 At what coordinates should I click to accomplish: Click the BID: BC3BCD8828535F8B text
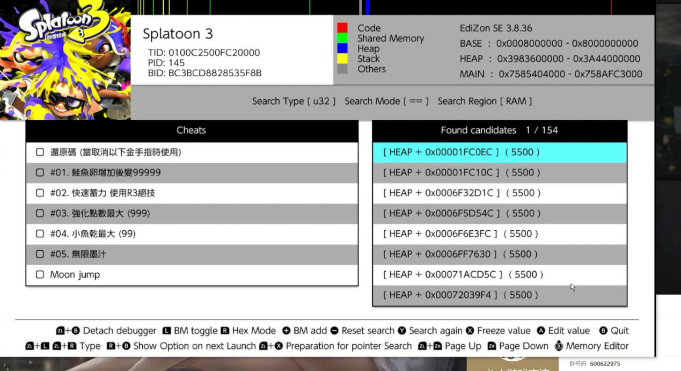point(205,73)
